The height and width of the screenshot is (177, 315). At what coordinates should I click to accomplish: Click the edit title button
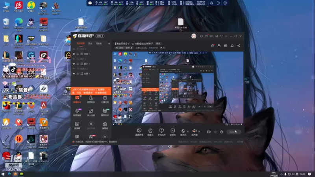[158, 44]
